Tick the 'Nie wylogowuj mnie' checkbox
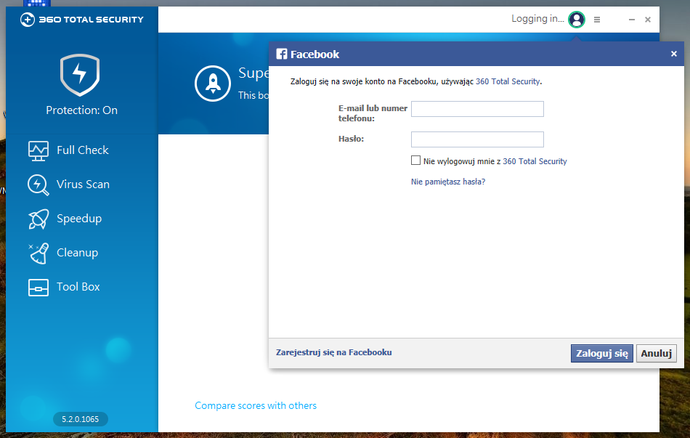 (x=415, y=161)
